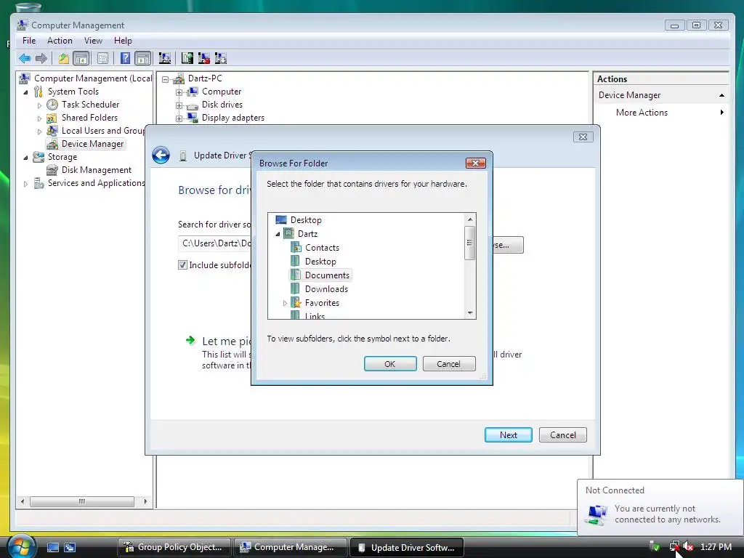
Task: Click Next in Update Driver wizard
Action: tap(508, 435)
